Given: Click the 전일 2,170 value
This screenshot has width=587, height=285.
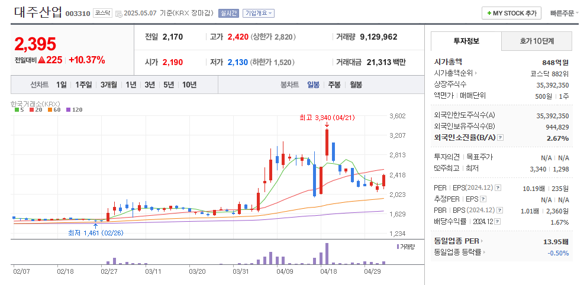Looking at the screenshot, I should click(173, 37).
